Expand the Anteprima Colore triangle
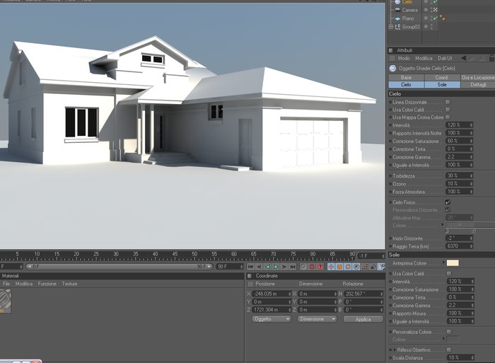The image size is (495, 363). pyautogui.click(x=444, y=263)
